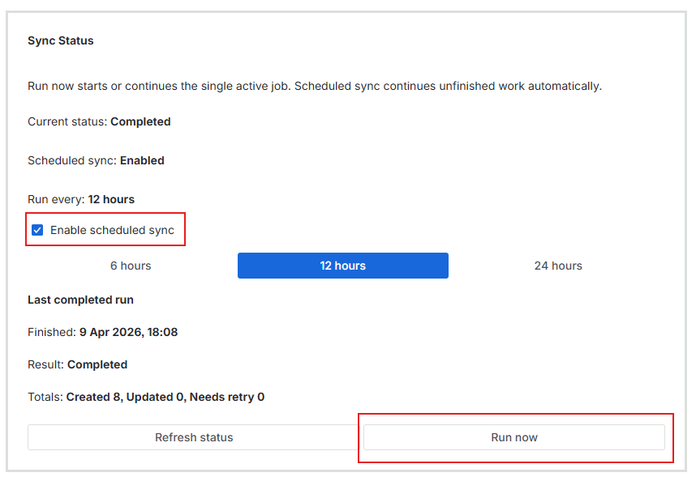Start a sync with Run now

pyautogui.click(x=514, y=436)
